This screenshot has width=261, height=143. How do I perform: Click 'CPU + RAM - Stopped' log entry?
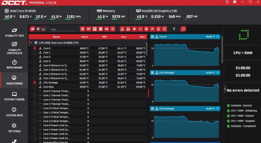tap(243, 121)
